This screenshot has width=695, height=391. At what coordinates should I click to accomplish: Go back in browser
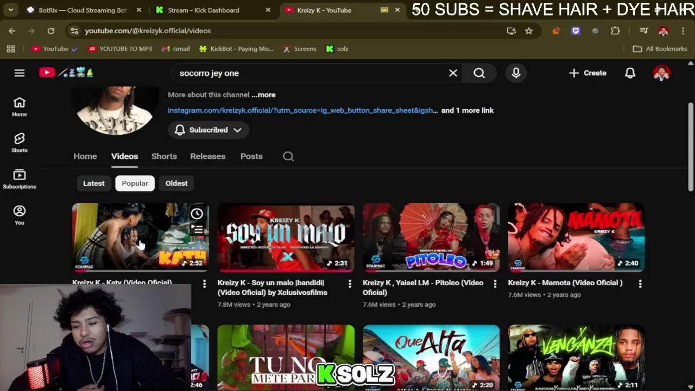click(12, 31)
